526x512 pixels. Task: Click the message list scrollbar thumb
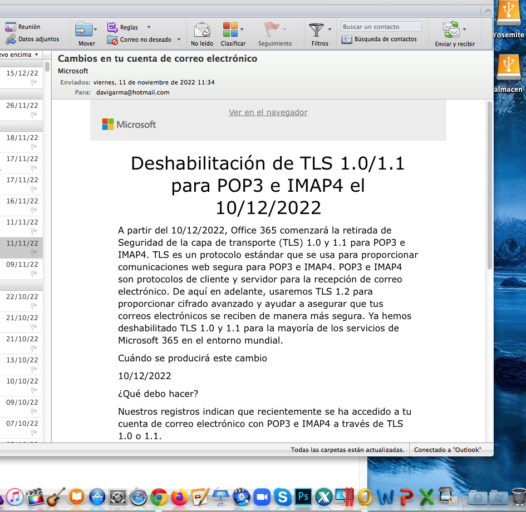[47, 67]
